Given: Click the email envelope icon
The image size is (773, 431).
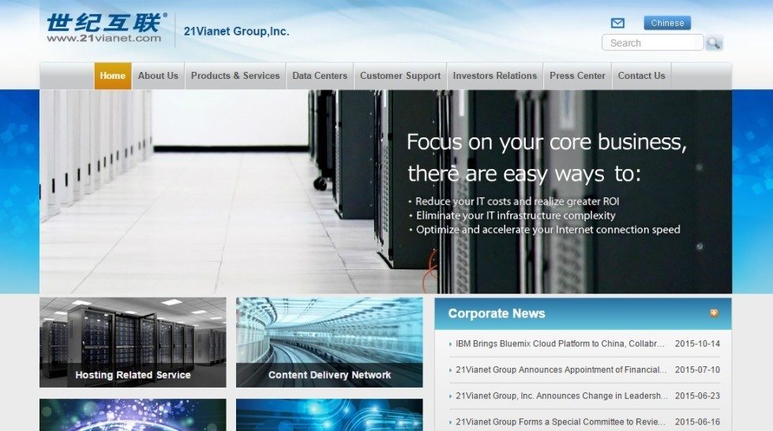Looking at the screenshot, I should pos(617,23).
